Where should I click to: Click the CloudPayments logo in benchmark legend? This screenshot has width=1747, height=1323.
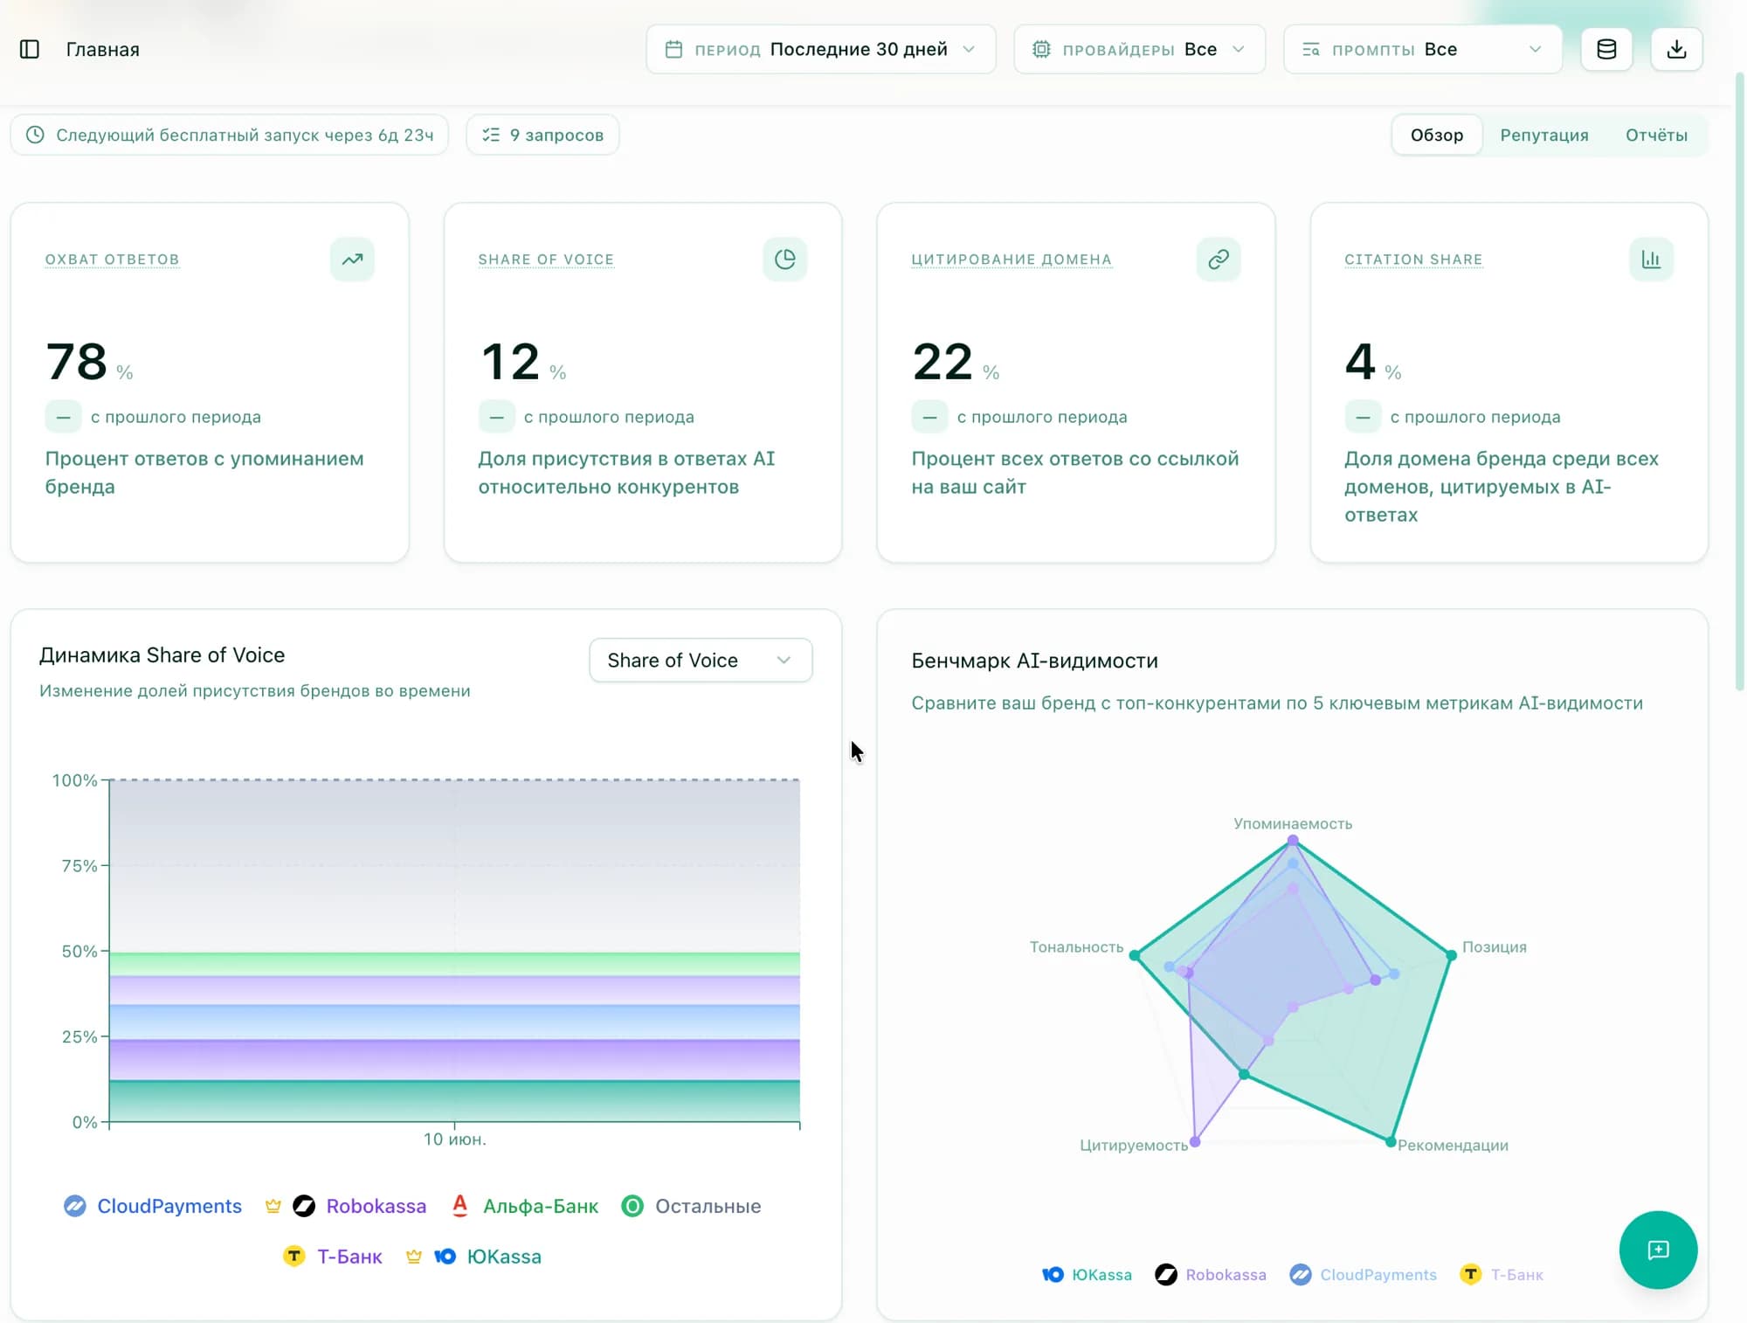coord(1300,1275)
